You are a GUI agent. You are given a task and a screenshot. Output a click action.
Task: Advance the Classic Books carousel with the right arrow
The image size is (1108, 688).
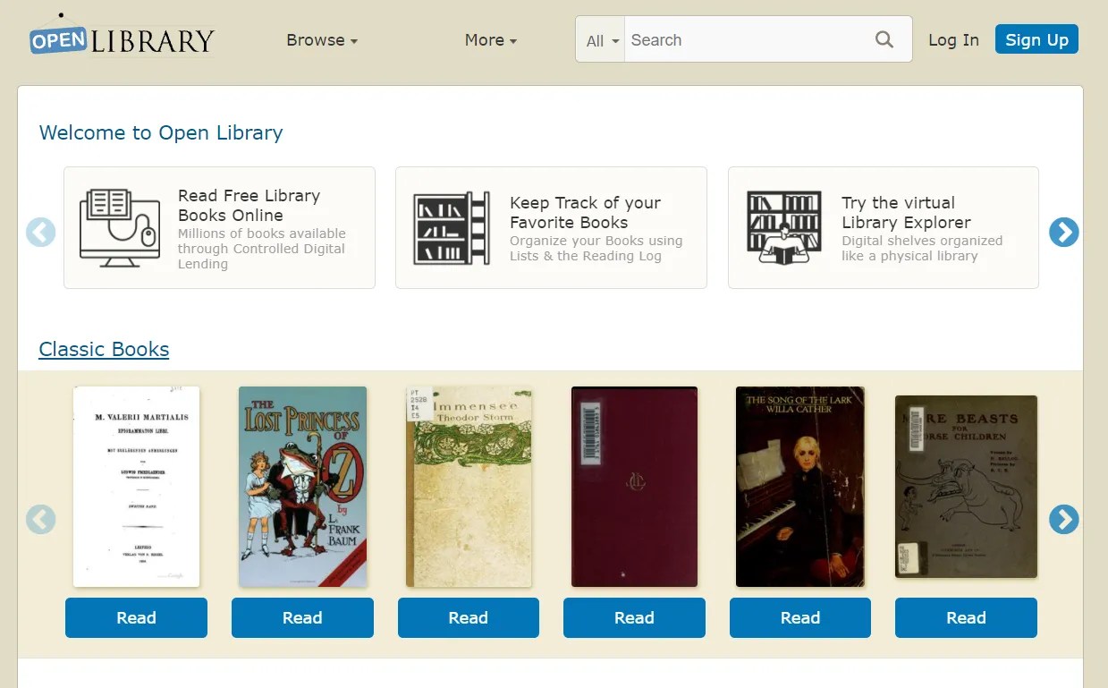1063,519
